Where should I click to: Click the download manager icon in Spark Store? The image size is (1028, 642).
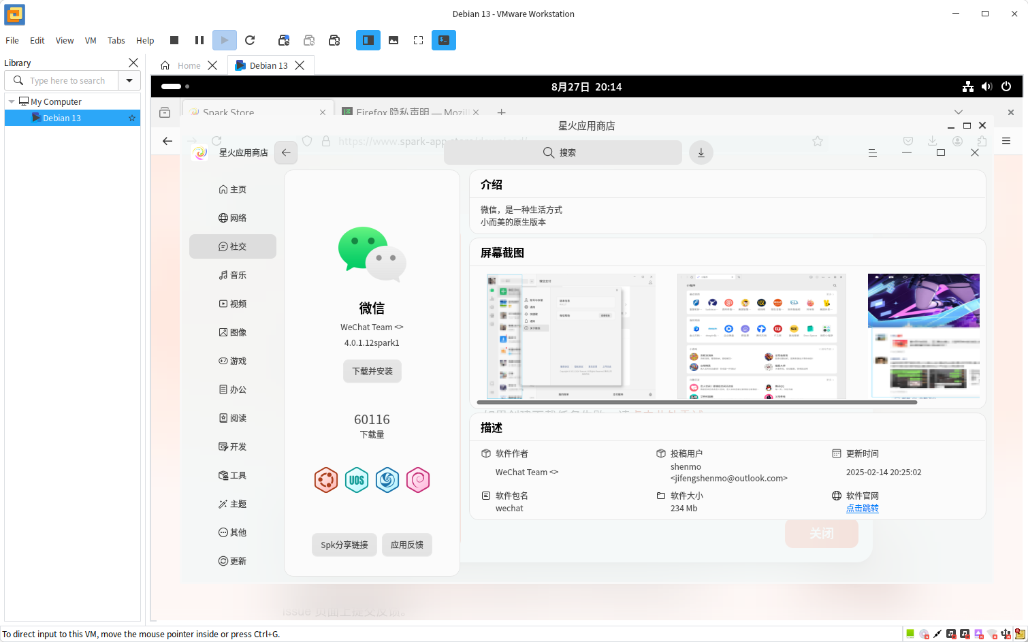pyautogui.click(x=701, y=153)
